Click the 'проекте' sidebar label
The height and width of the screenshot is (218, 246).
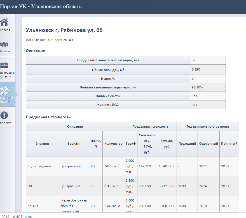pyautogui.click(x=6, y=123)
